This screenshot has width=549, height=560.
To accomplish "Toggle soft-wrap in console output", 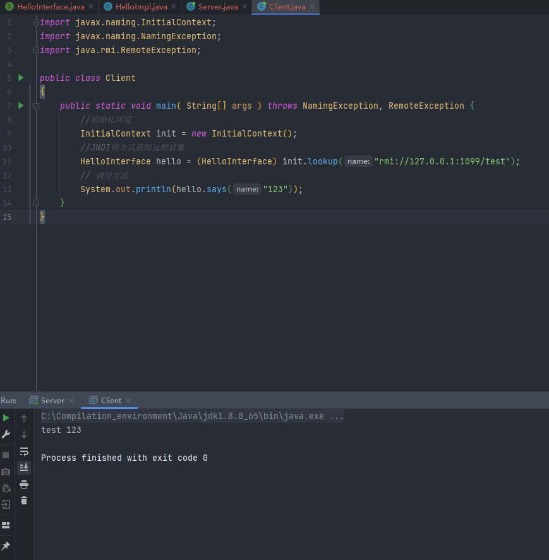I will [24, 451].
